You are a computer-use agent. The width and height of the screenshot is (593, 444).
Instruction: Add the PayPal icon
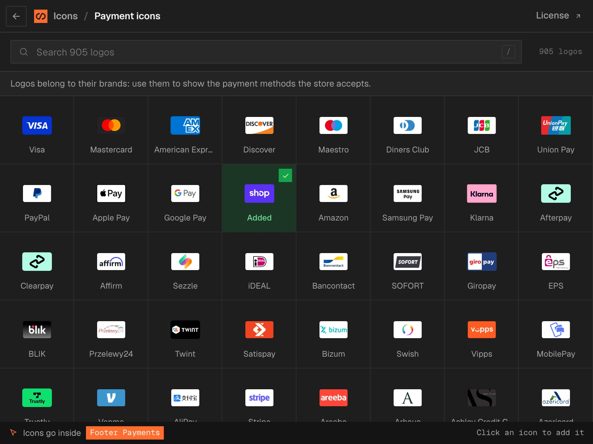coord(37,198)
